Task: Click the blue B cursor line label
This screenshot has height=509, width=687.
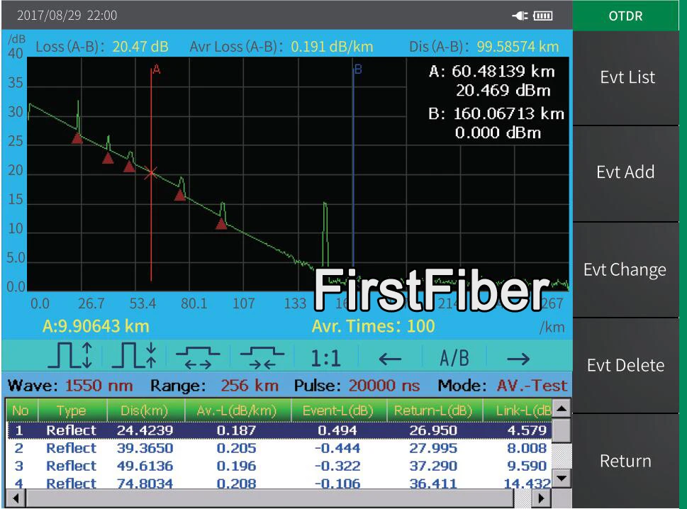Action: pyautogui.click(x=358, y=69)
